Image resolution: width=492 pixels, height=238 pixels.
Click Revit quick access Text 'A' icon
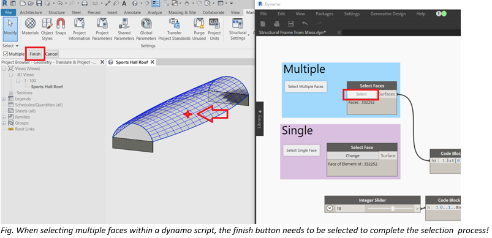[x=124, y=4]
